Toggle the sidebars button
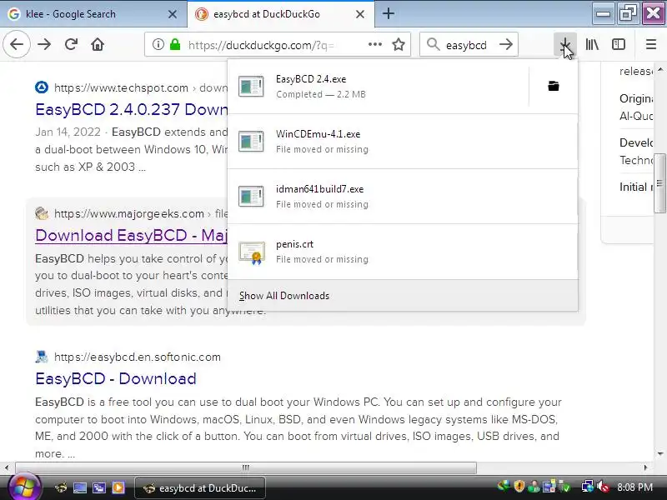 (x=619, y=44)
